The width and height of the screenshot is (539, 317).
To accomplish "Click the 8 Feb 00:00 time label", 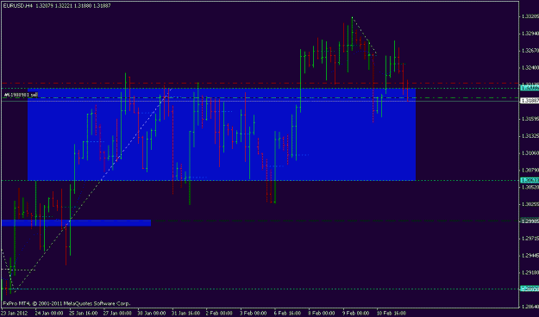I will 321,314.
